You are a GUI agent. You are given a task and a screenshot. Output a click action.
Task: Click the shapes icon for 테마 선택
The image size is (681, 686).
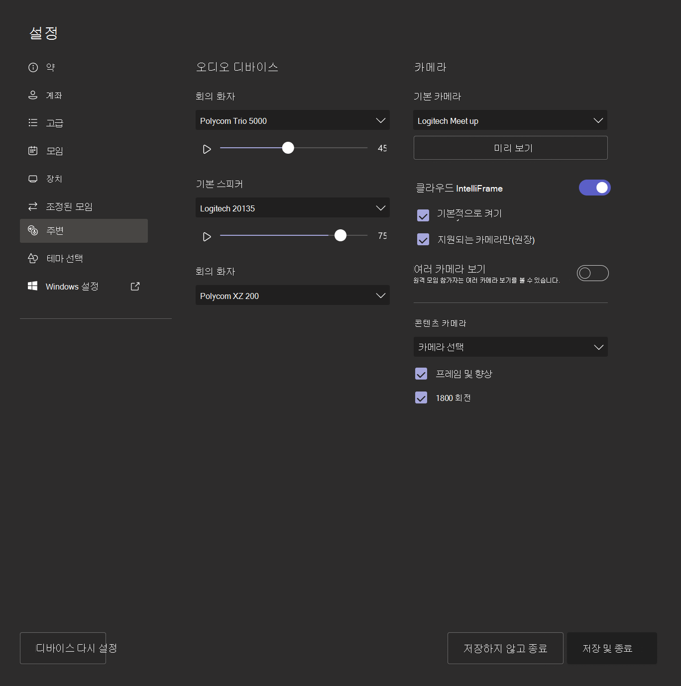(33, 258)
